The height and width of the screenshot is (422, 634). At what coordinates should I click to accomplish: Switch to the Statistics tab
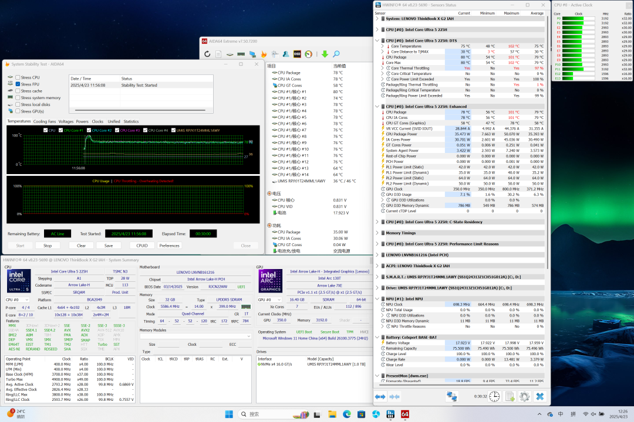point(131,121)
